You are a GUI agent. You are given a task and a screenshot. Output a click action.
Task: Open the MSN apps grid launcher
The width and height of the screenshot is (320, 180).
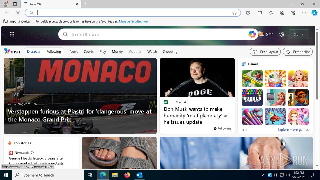click(12, 34)
